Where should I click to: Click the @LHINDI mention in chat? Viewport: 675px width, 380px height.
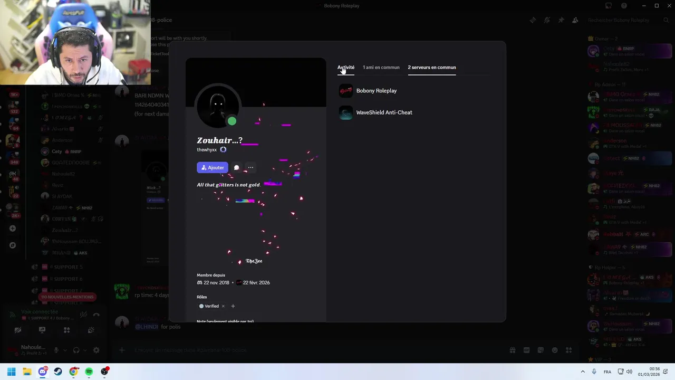click(x=147, y=327)
